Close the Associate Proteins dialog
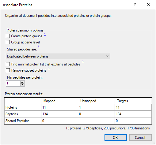 [x=149, y=5]
